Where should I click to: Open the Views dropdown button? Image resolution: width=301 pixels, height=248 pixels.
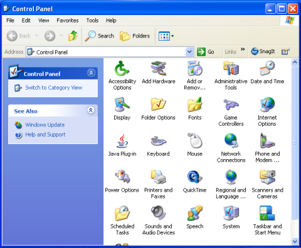166,36
